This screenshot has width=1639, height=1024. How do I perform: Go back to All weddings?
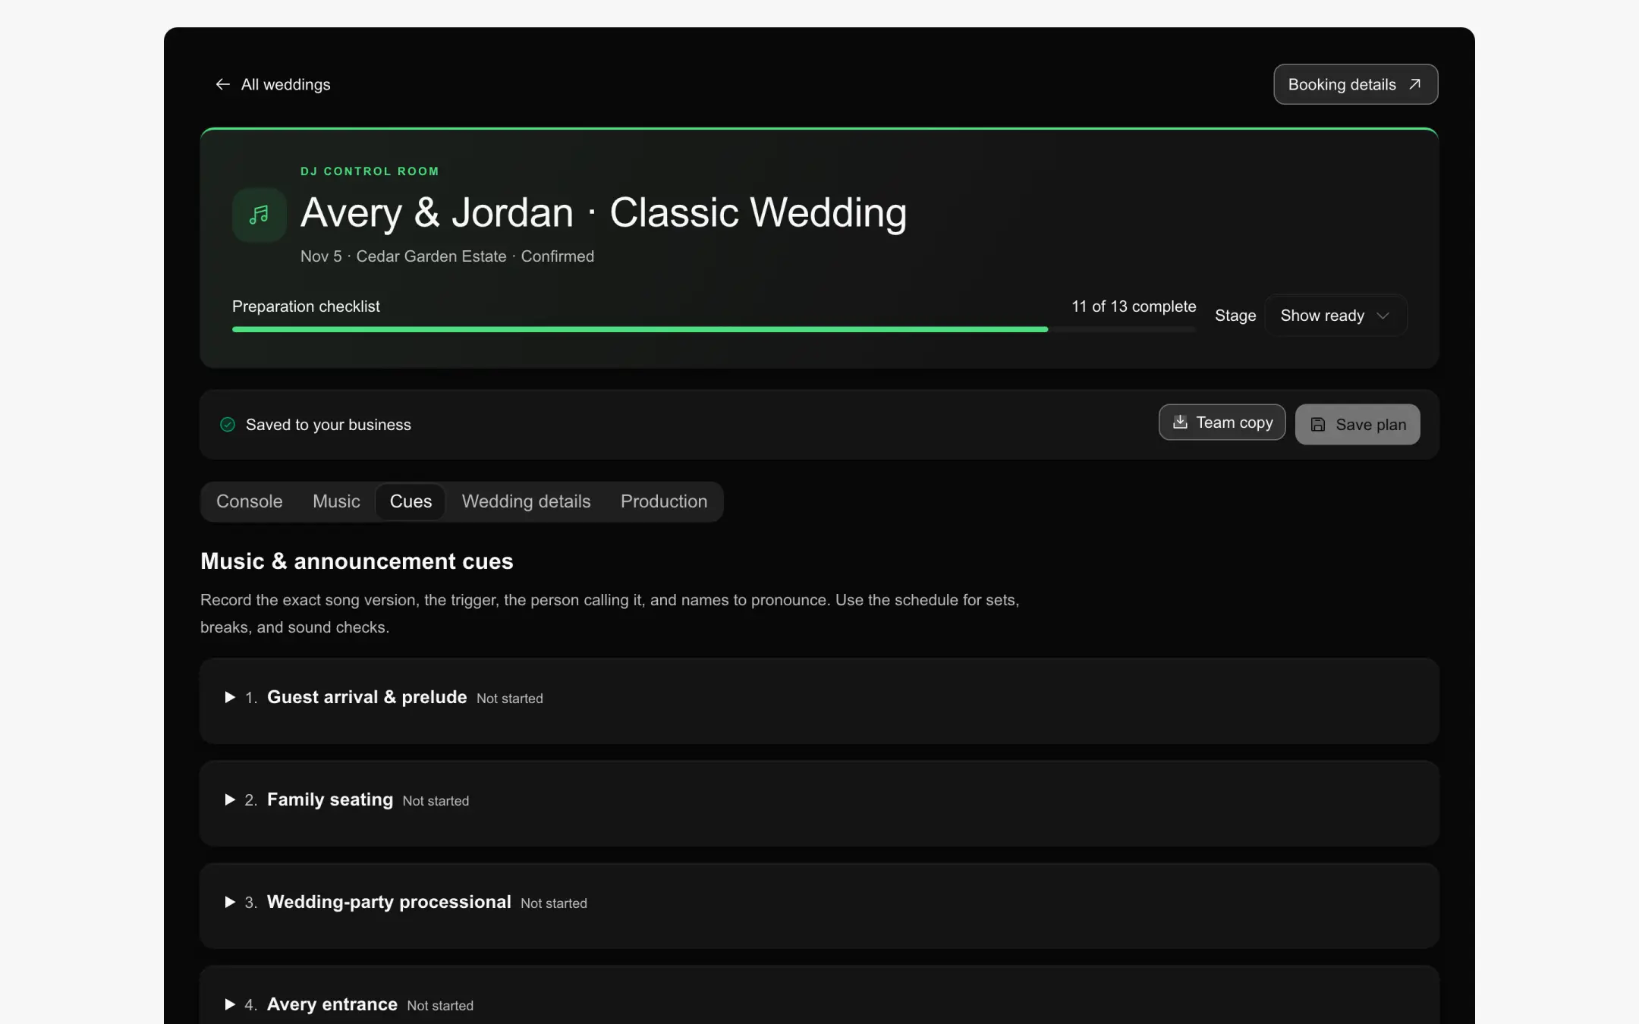(273, 84)
